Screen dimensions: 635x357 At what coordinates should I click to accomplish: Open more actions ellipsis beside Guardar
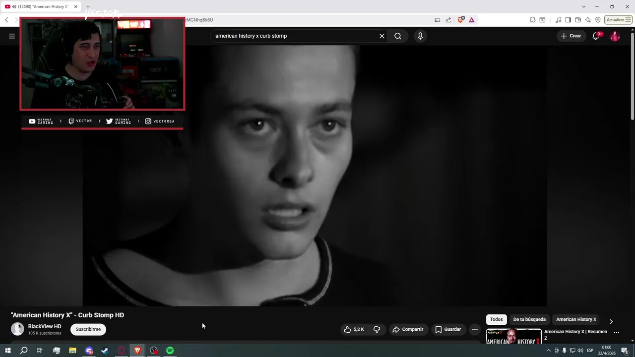475,329
